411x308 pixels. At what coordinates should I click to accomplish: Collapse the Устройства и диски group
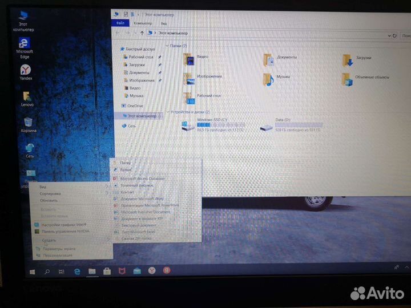pyautogui.click(x=168, y=112)
